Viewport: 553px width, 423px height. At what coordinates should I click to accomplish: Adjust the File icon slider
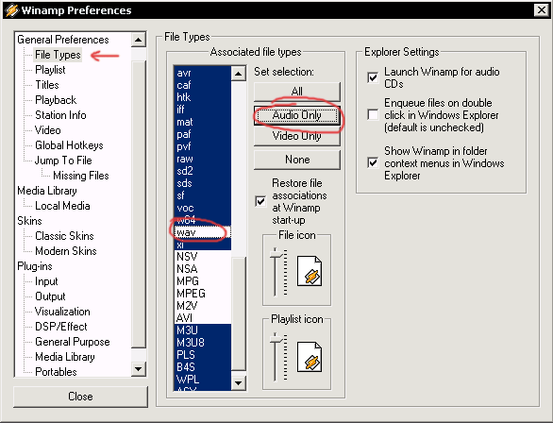(x=276, y=254)
